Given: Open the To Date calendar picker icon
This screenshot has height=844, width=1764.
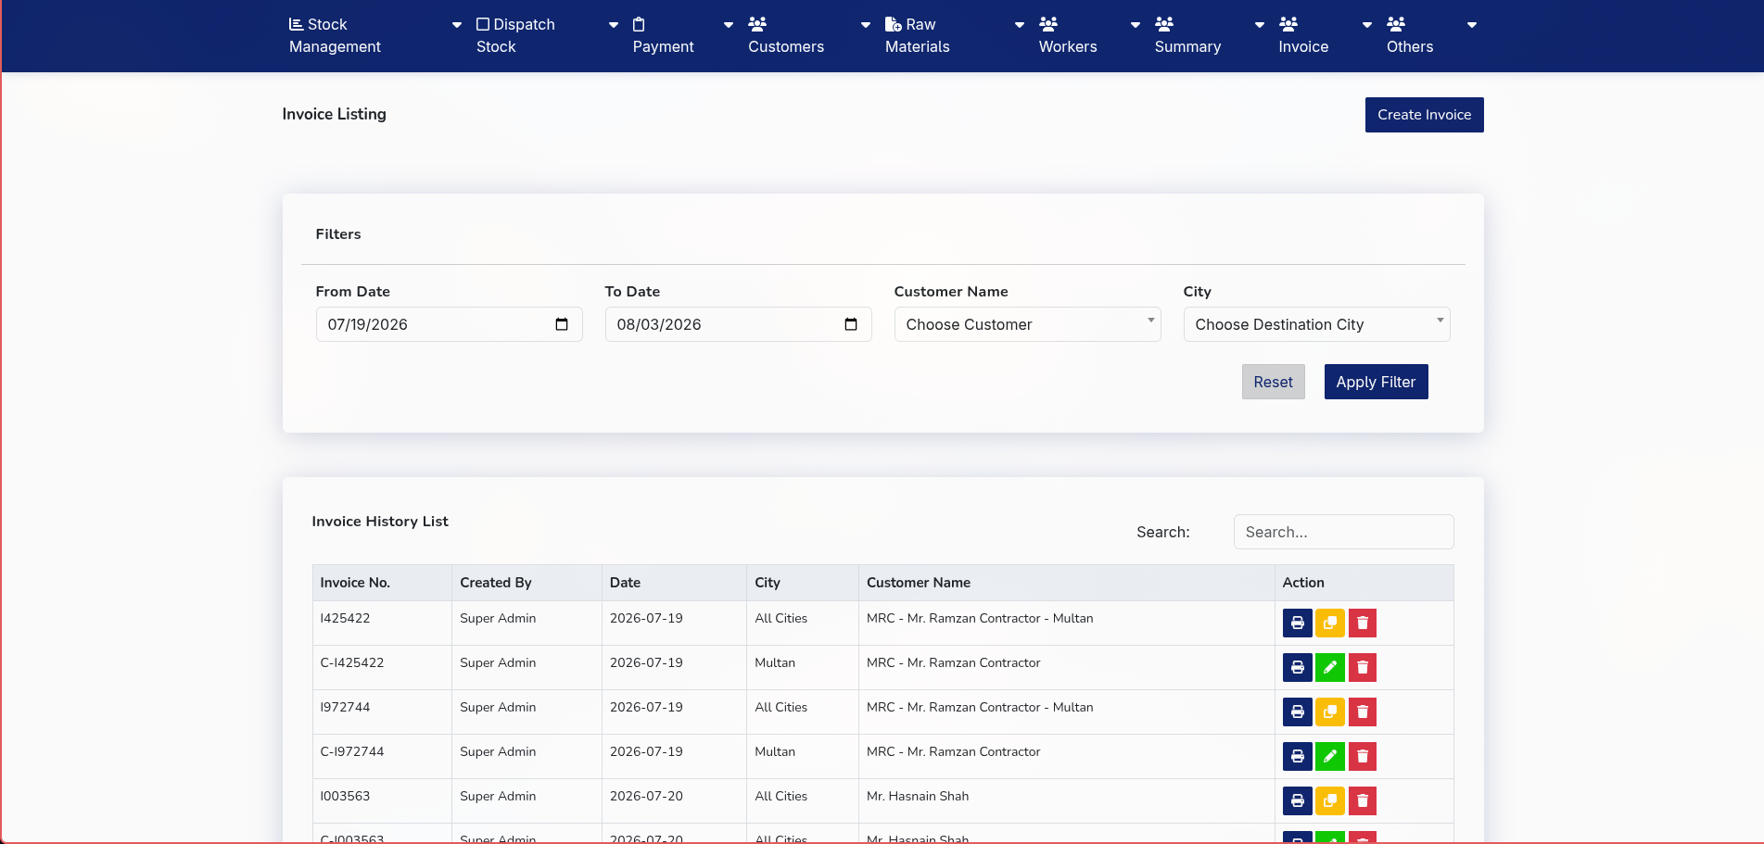Looking at the screenshot, I should tap(851, 324).
